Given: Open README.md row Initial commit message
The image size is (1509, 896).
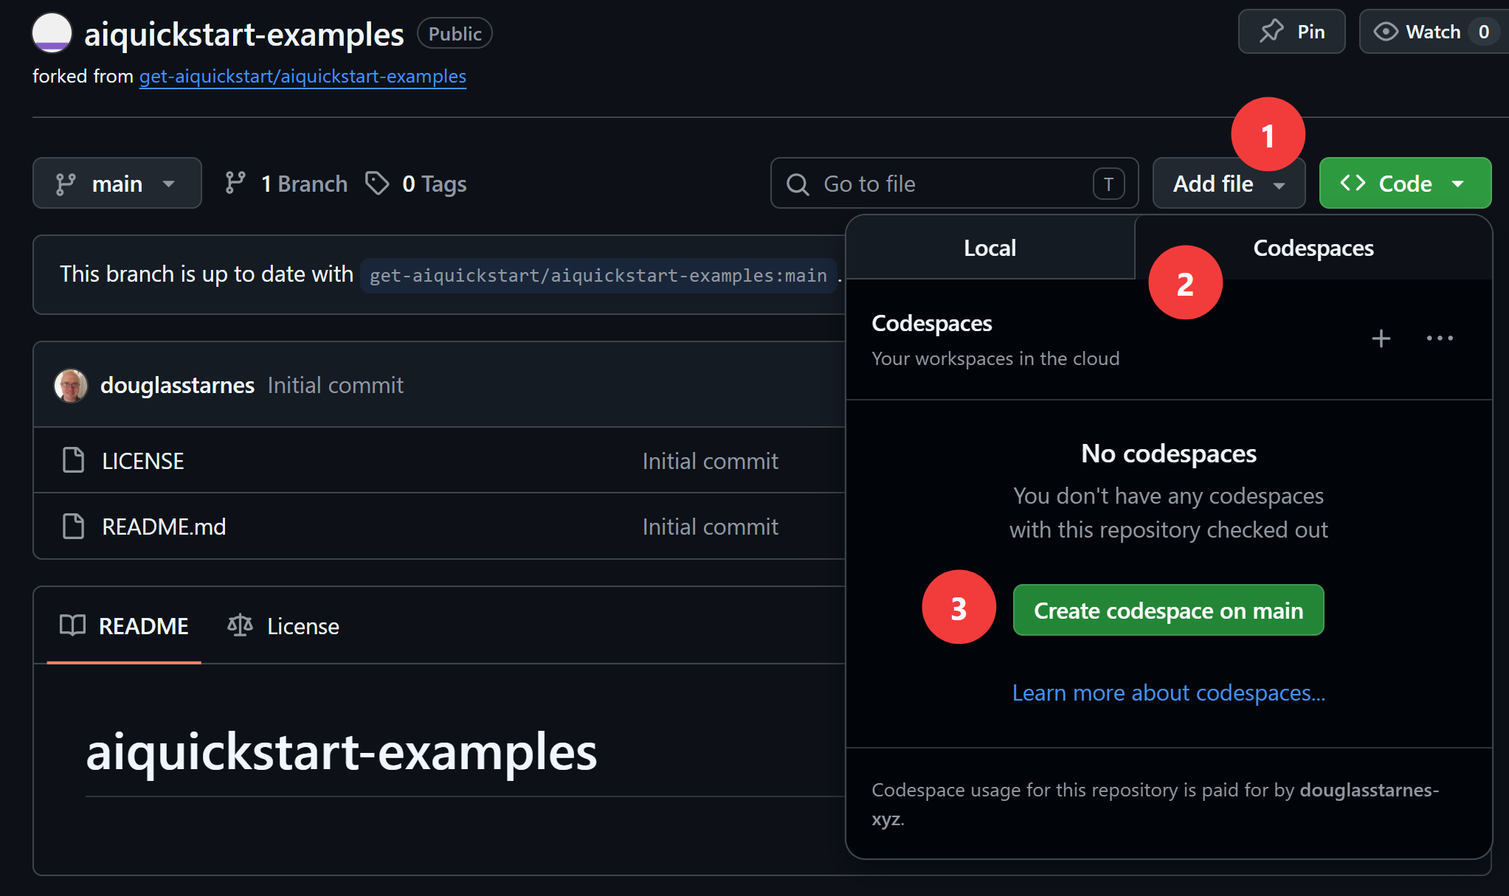Looking at the screenshot, I should tap(710, 527).
